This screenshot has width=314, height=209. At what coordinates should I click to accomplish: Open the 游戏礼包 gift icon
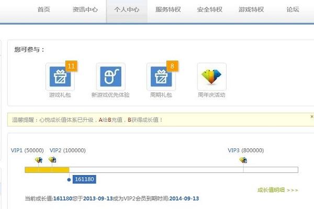point(60,77)
